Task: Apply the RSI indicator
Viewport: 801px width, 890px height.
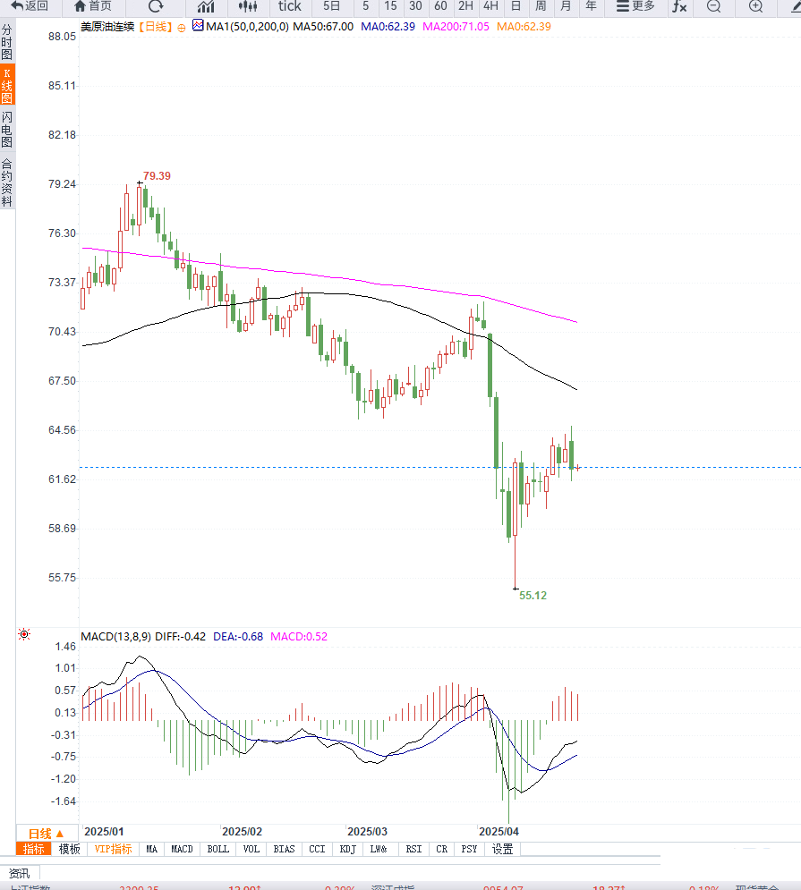Action: [x=413, y=849]
